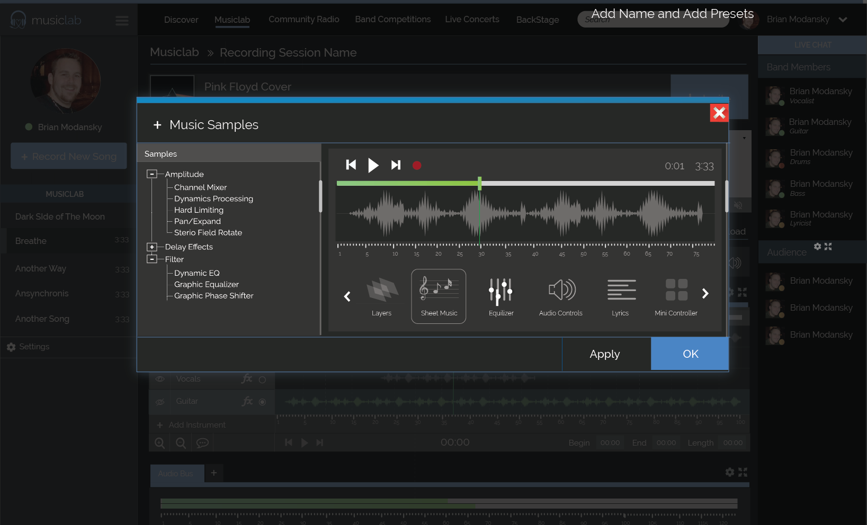
Task: Select Hard Limiting sample
Action: [x=199, y=210]
